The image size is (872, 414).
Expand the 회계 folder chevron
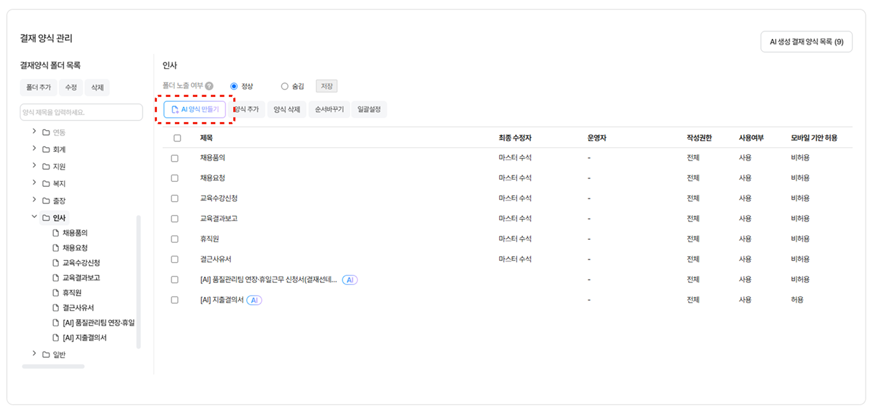[x=34, y=148]
